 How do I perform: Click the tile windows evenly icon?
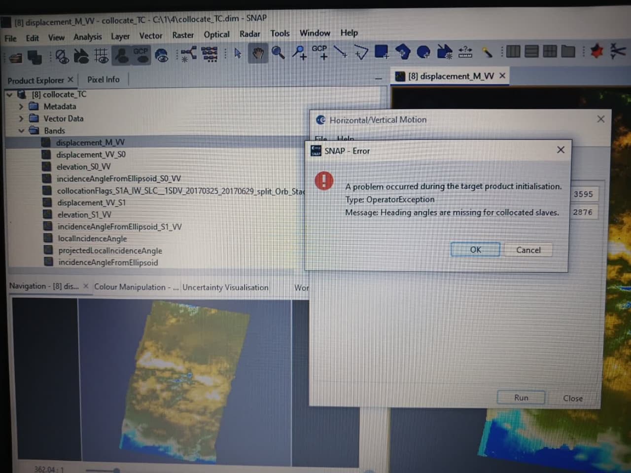tap(550, 51)
